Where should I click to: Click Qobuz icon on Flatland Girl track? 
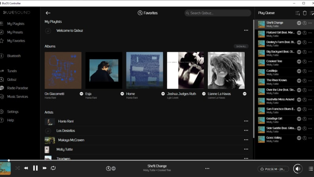click(x=304, y=33)
